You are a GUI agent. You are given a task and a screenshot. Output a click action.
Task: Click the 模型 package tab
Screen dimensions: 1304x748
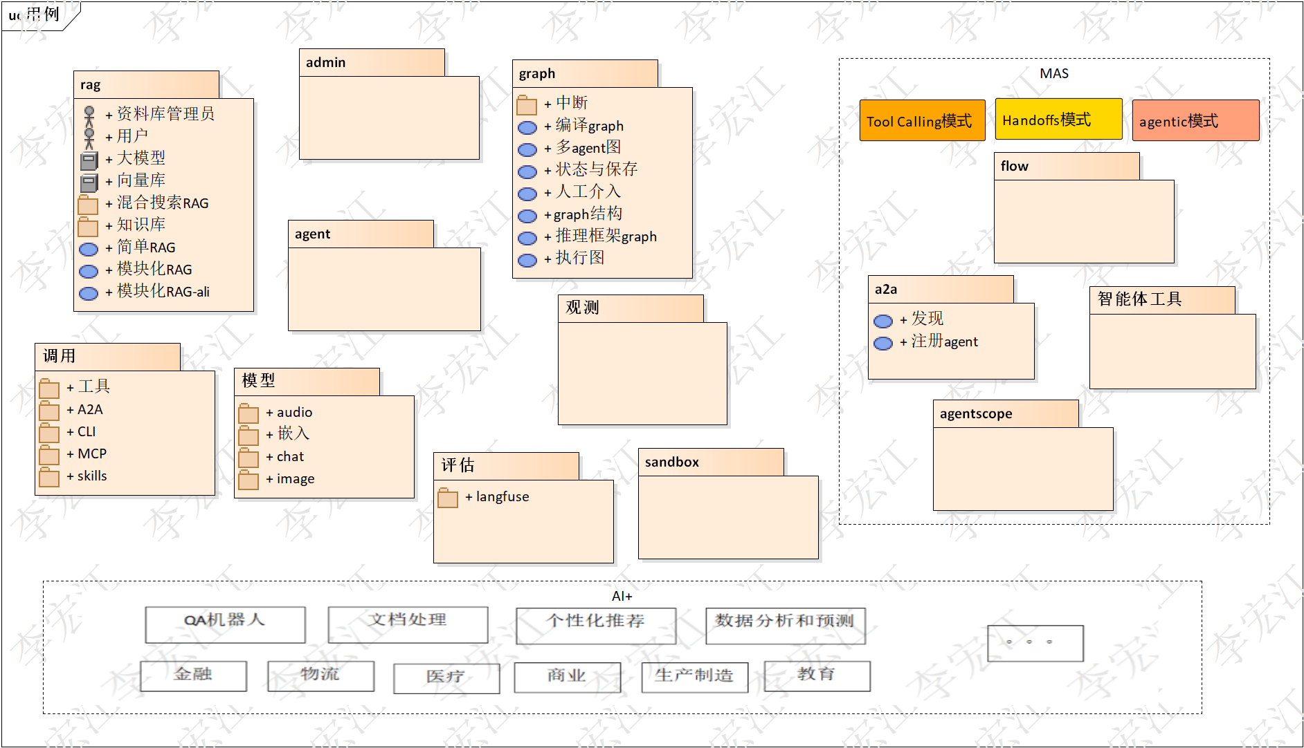tap(307, 382)
